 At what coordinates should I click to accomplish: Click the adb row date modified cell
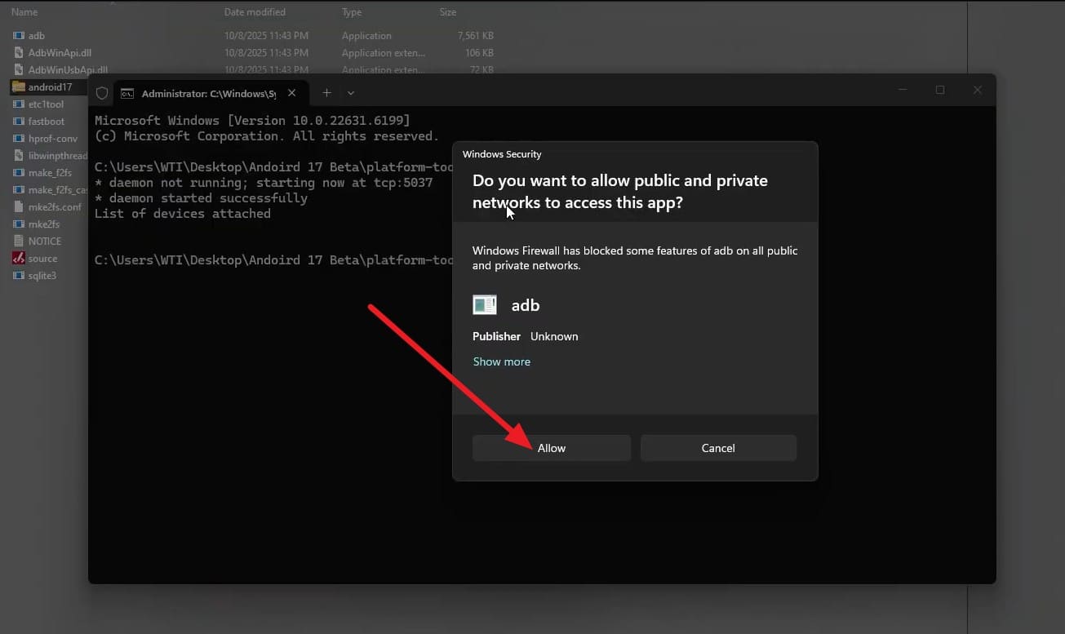point(266,36)
